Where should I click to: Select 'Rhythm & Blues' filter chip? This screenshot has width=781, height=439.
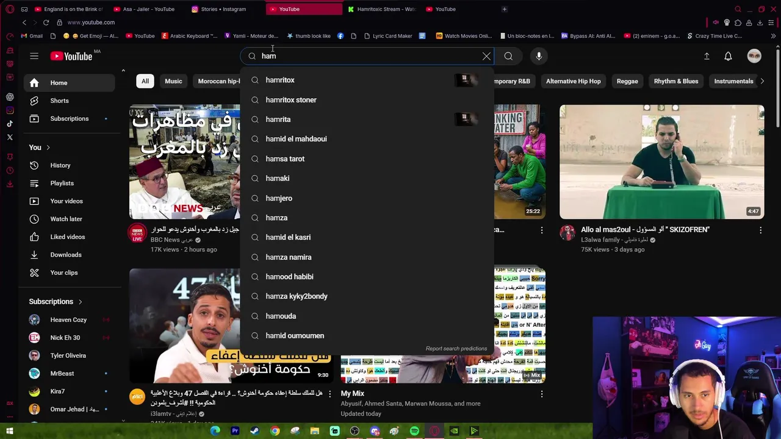click(676, 81)
